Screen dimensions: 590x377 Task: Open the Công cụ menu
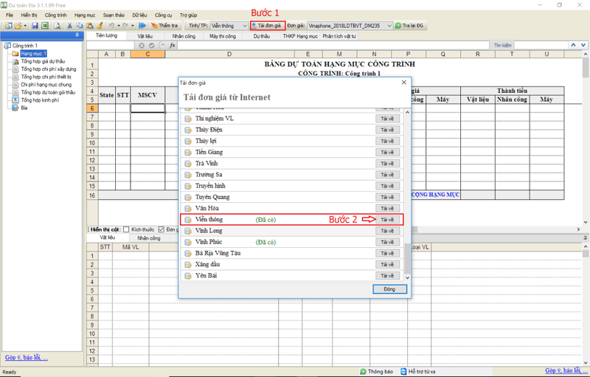click(163, 15)
